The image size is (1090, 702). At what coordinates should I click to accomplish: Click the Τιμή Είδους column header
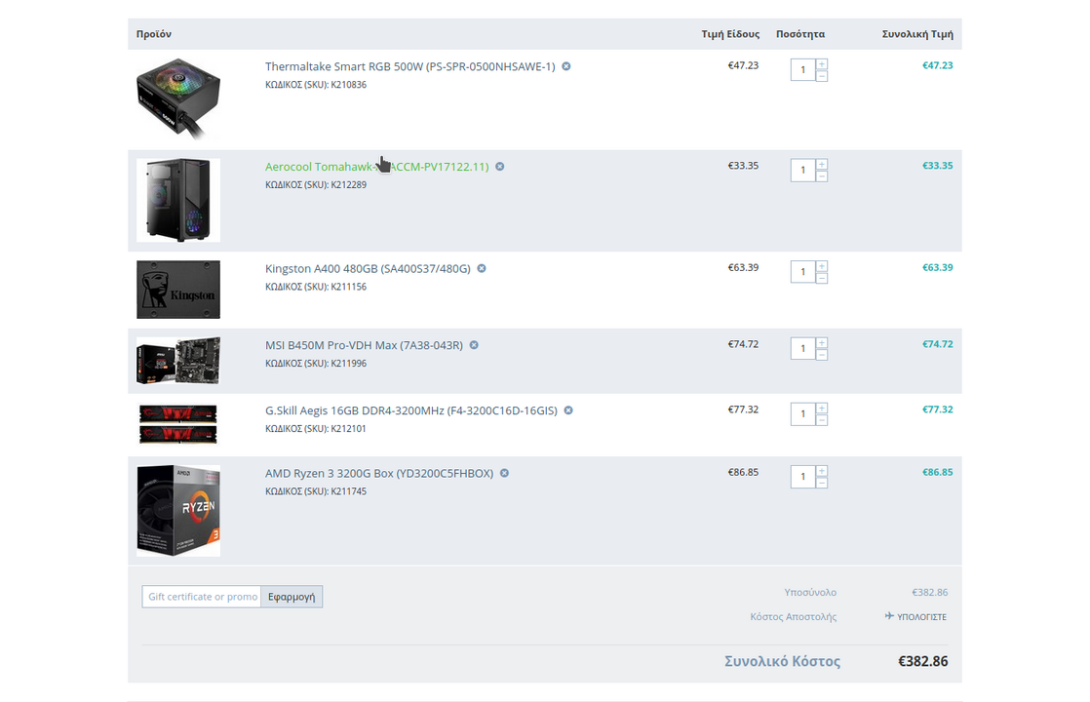pos(730,34)
